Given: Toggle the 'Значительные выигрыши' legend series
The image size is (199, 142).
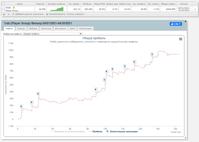Looking at the screenshot, I should (122, 131).
